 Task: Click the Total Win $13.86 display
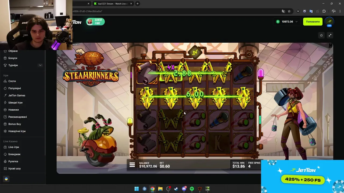point(239,165)
